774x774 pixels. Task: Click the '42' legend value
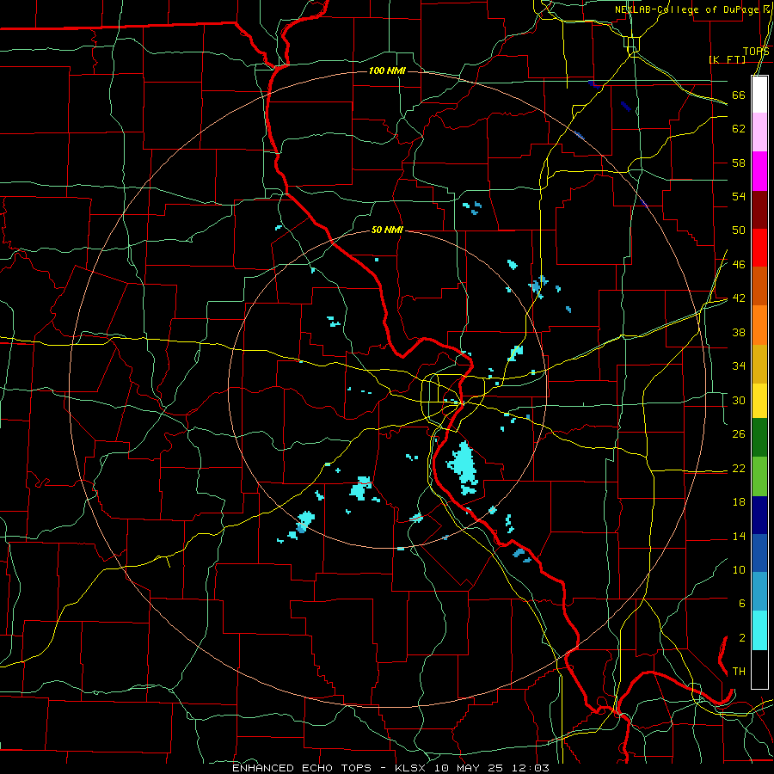coord(739,298)
